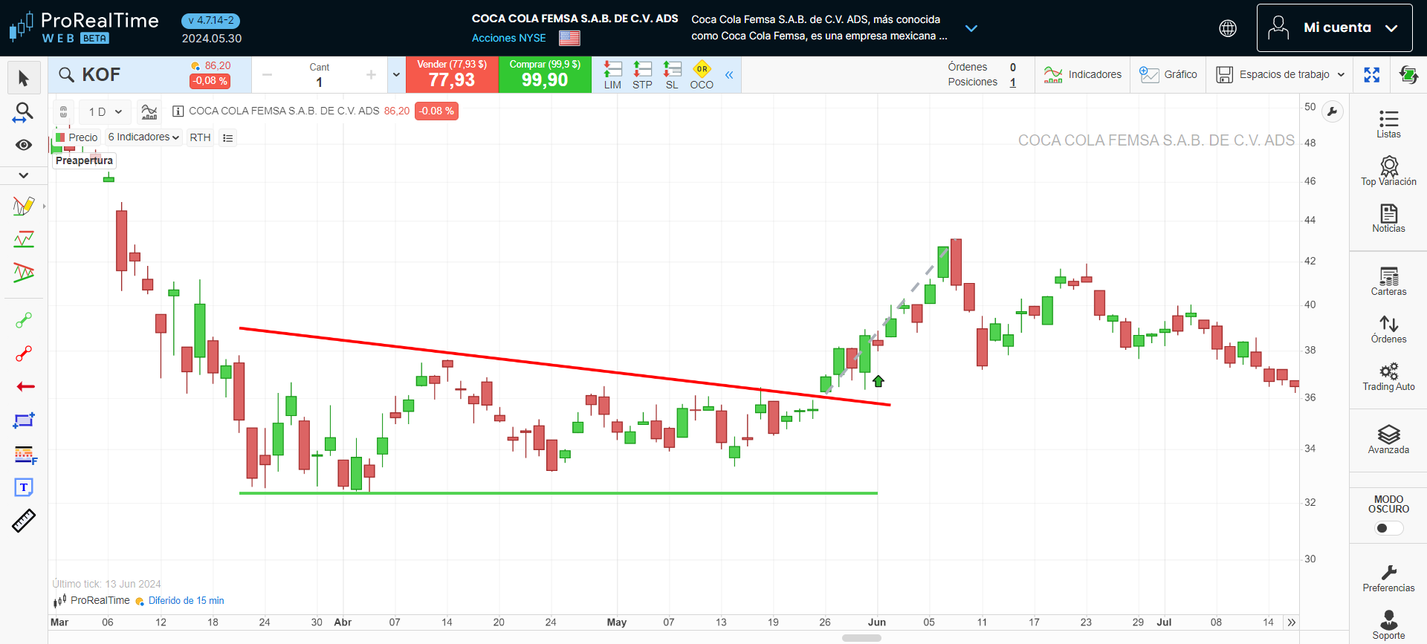Image resolution: width=1427 pixels, height=644 pixels.
Task: Toggle the Modo Oscuro switch
Action: (1388, 528)
